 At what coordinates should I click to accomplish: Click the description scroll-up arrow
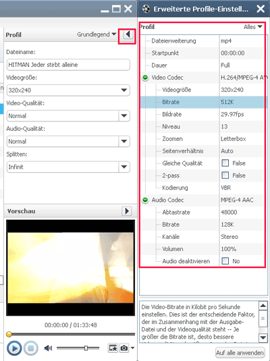coord(263,306)
